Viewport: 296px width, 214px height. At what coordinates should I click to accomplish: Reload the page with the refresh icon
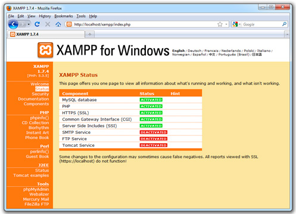pyautogui.click(x=37, y=24)
